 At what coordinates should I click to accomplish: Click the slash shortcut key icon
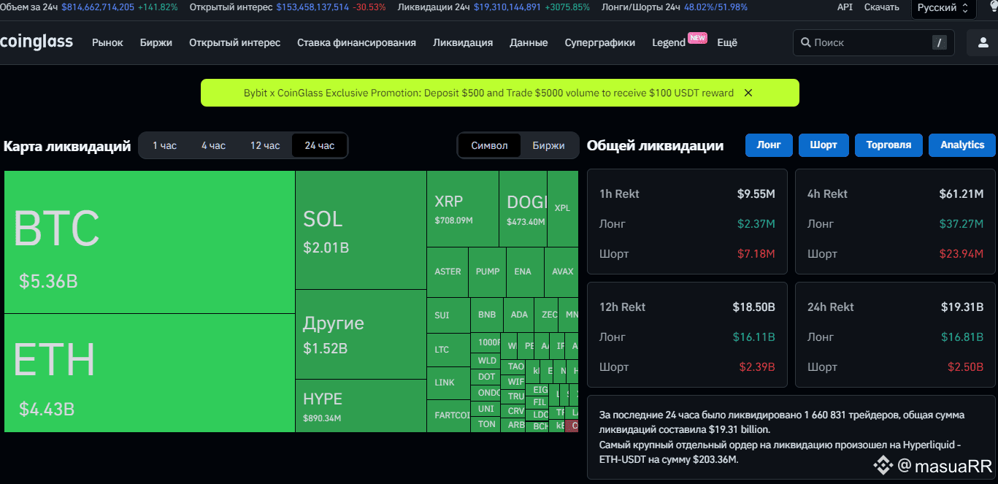(x=939, y=42)
